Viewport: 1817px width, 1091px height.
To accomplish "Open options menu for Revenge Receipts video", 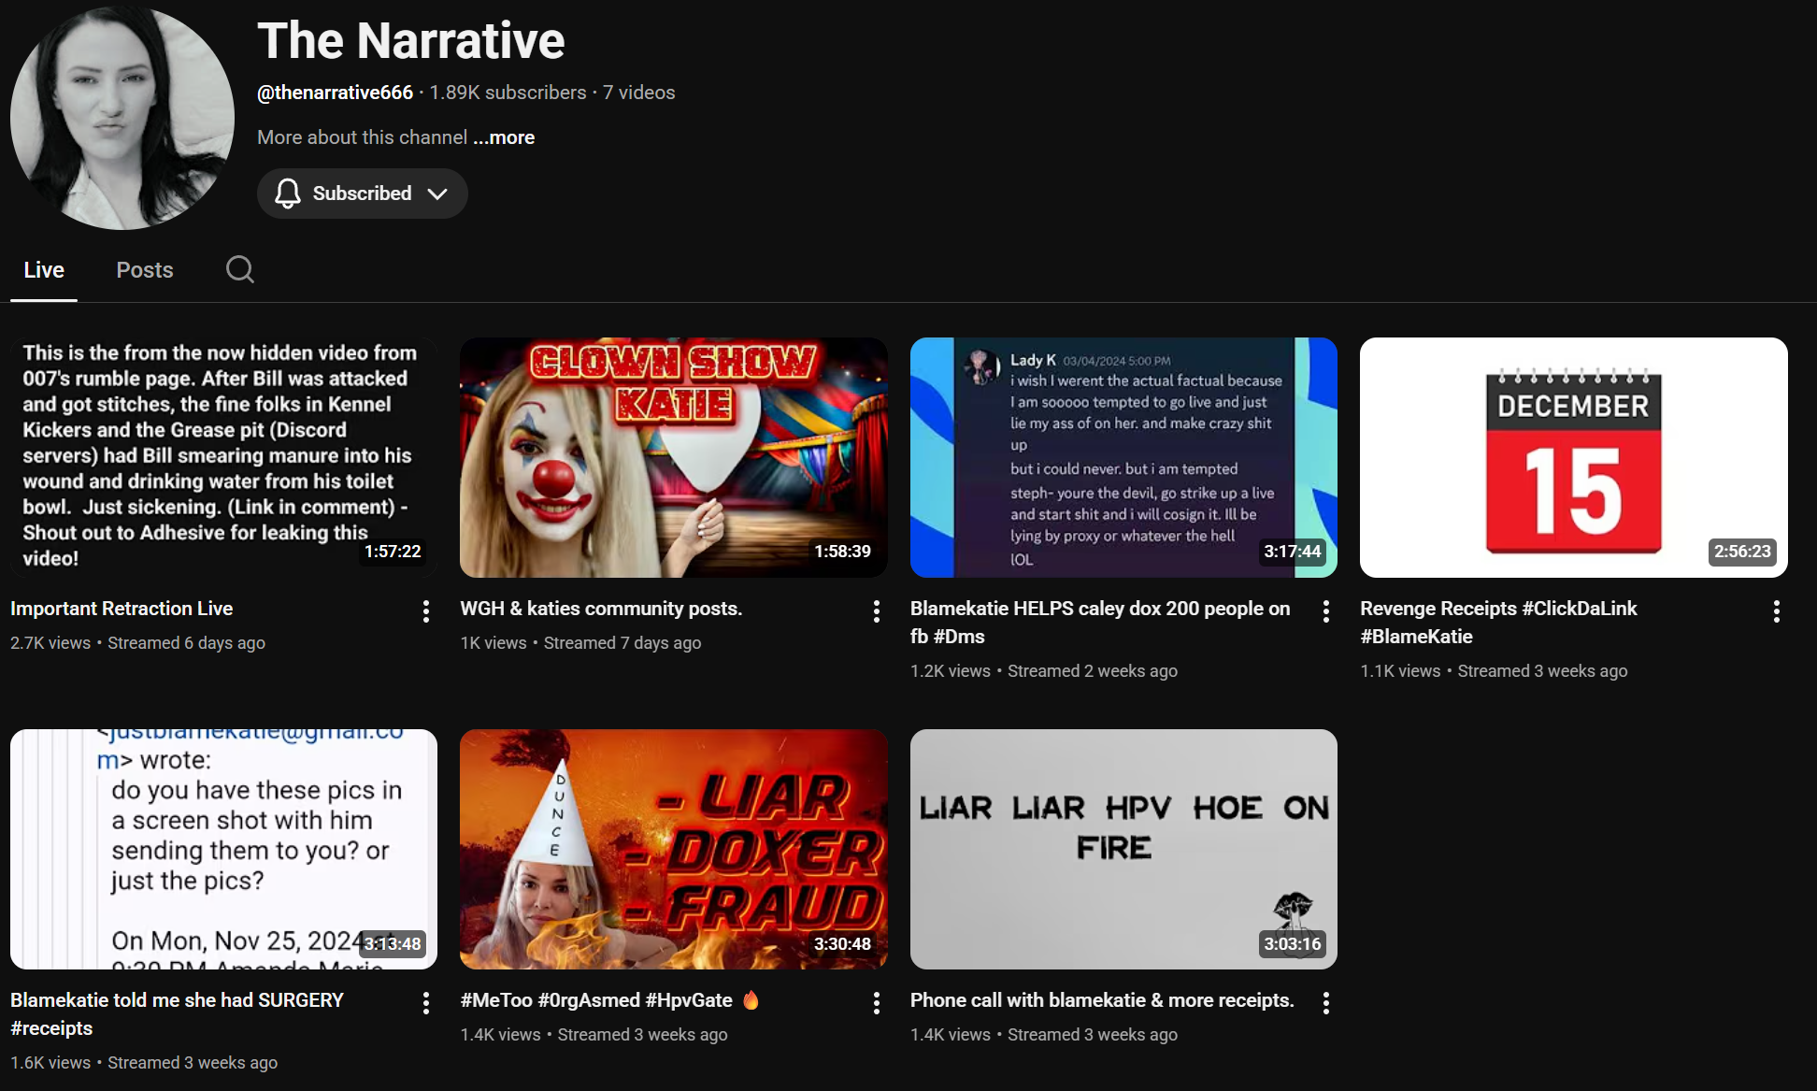I will (1777, 611).
